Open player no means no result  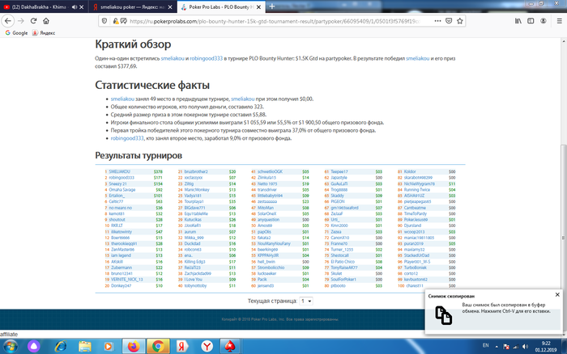click(121, 208)
